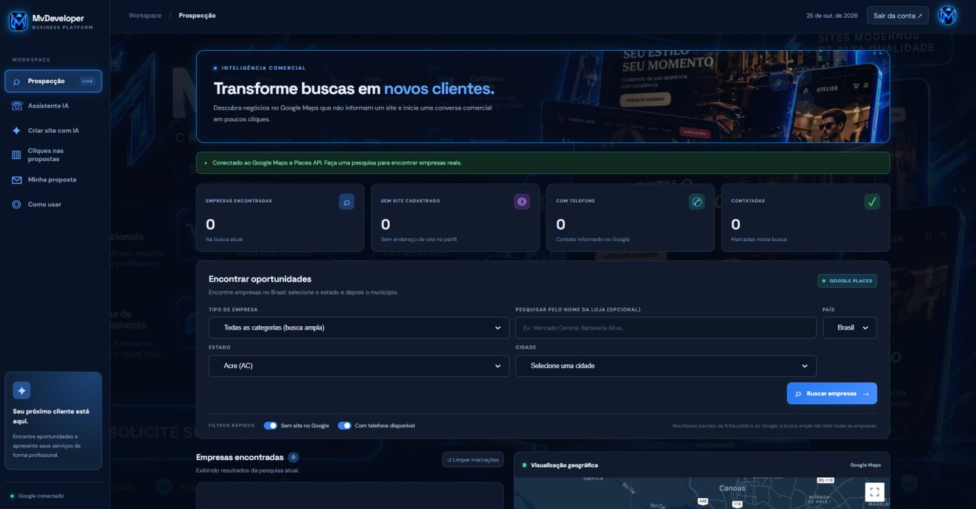Open Assistente IA in the sidebar

coord(54,106)
